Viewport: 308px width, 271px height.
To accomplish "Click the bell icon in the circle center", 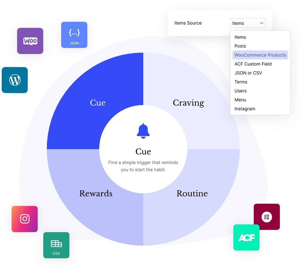I will [x=143, y=130].
